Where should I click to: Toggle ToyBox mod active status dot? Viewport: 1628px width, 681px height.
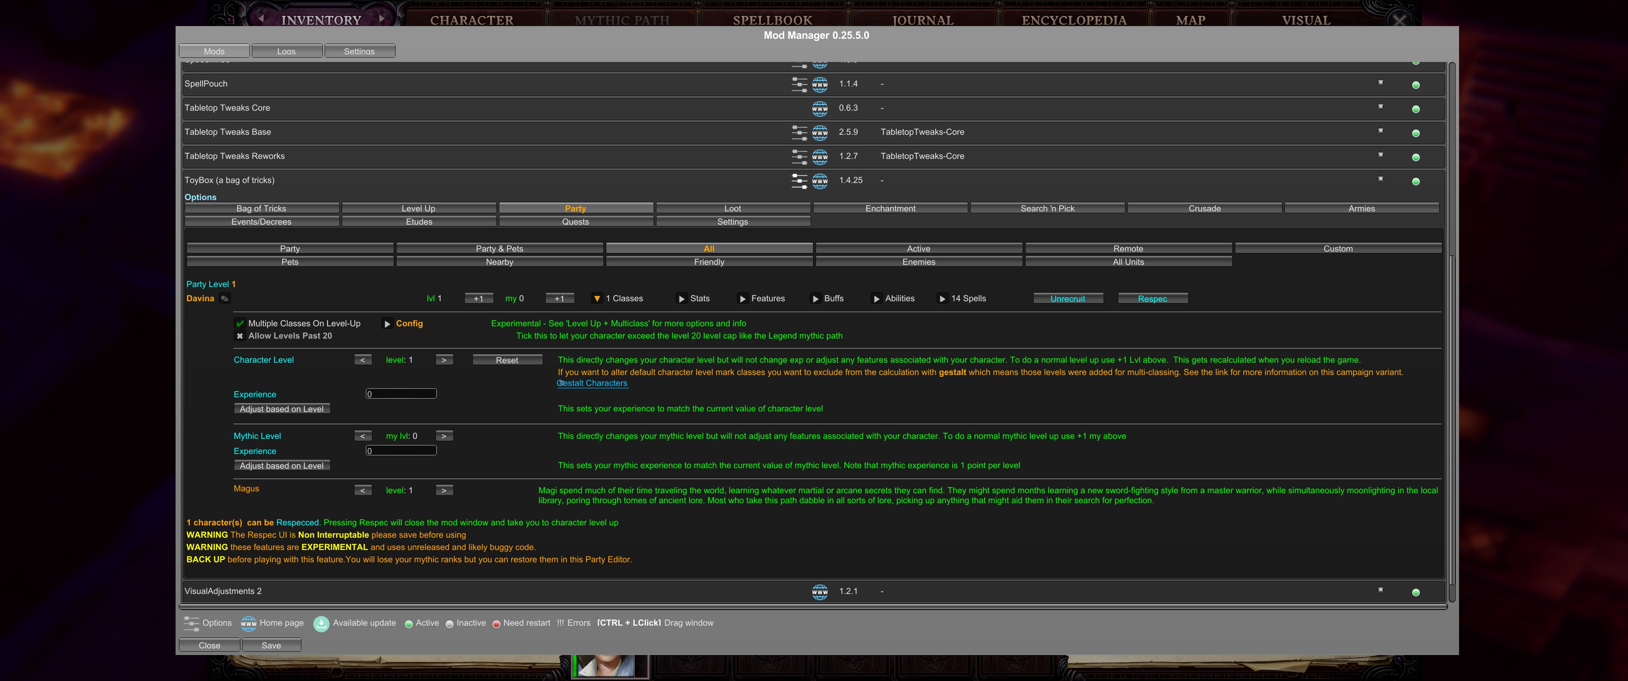tap(1415, 181)
